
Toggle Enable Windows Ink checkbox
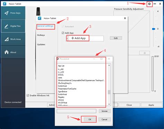(28, 95)
